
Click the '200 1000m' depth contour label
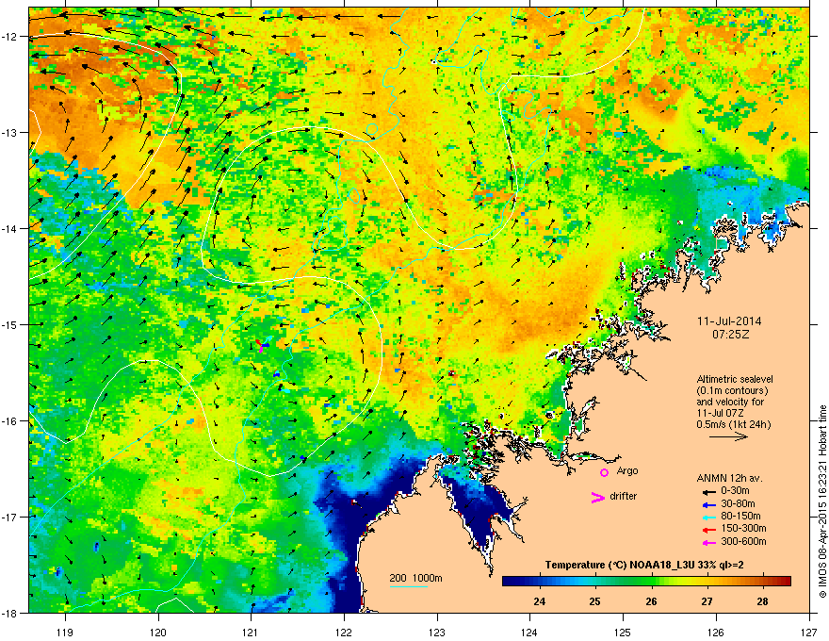click(416, 578)
